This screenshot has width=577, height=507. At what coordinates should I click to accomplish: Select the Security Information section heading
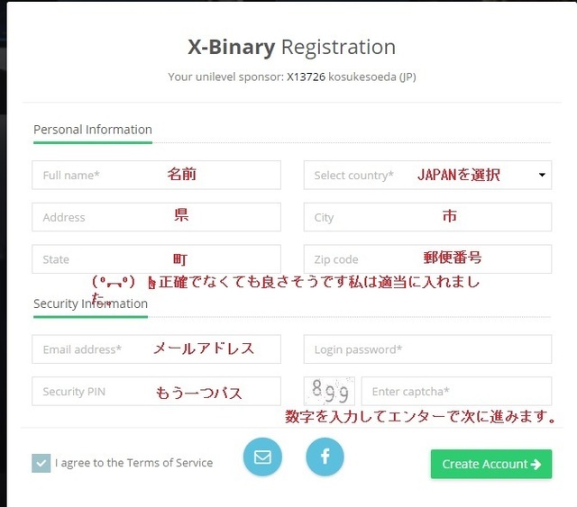tap(90, 304)
